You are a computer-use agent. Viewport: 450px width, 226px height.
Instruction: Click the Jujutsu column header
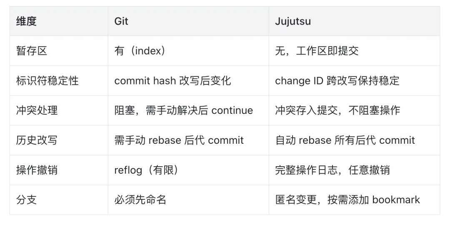292,21
